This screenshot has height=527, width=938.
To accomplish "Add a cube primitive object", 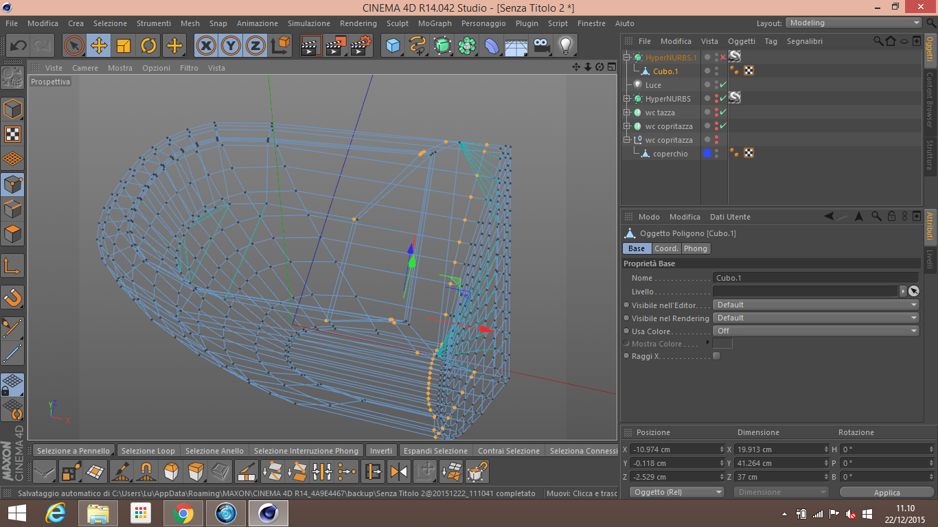I will click(x=393, y=46).
